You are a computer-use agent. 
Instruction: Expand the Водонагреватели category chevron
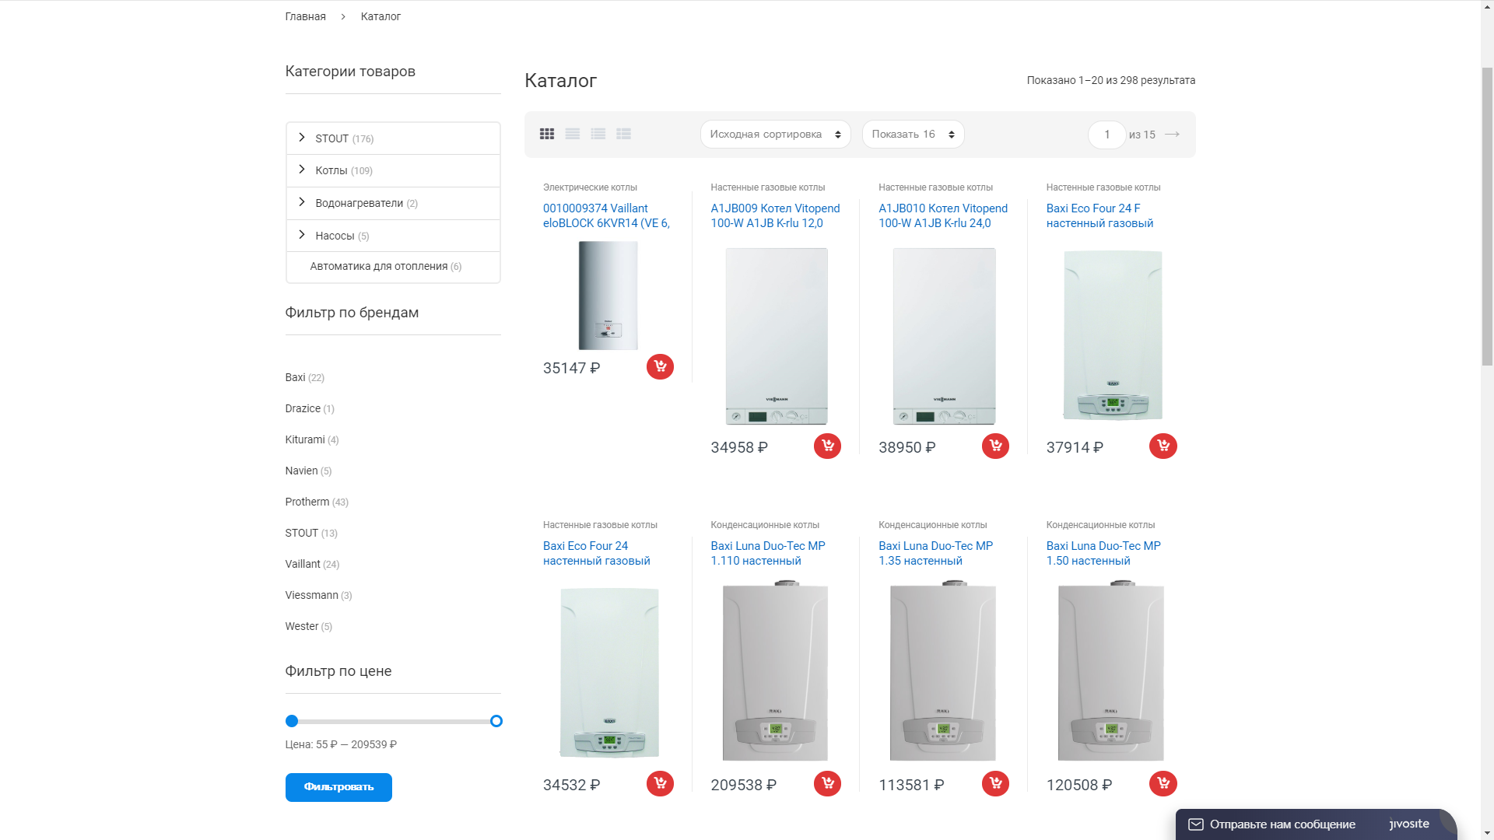coord(302,202)
